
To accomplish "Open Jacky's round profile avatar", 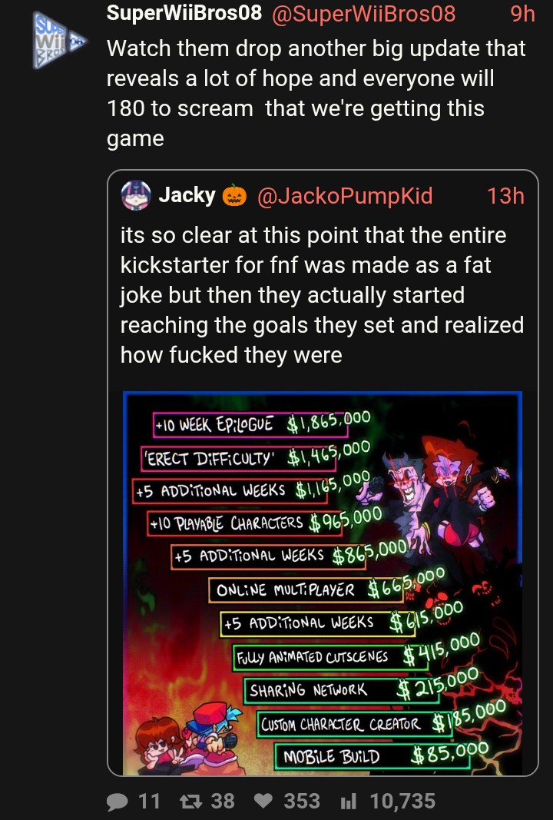I will pyautogui.click(x=136, y=196).
